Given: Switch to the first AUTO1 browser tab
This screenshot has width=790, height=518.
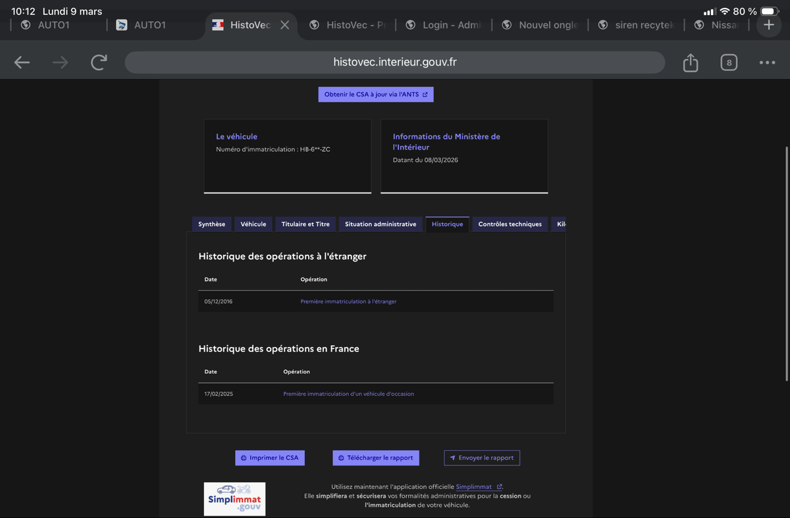Looking at the screenshot, I should [54, 25].
